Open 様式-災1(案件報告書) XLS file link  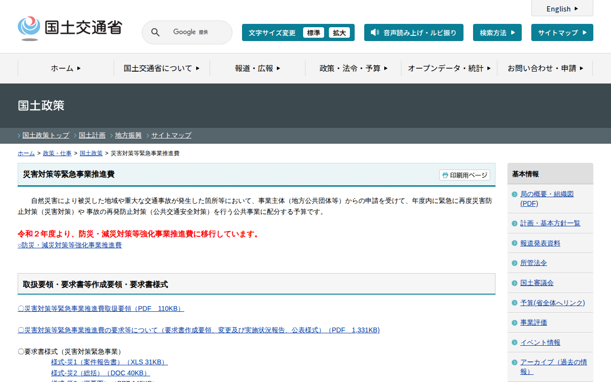(109, 362)
